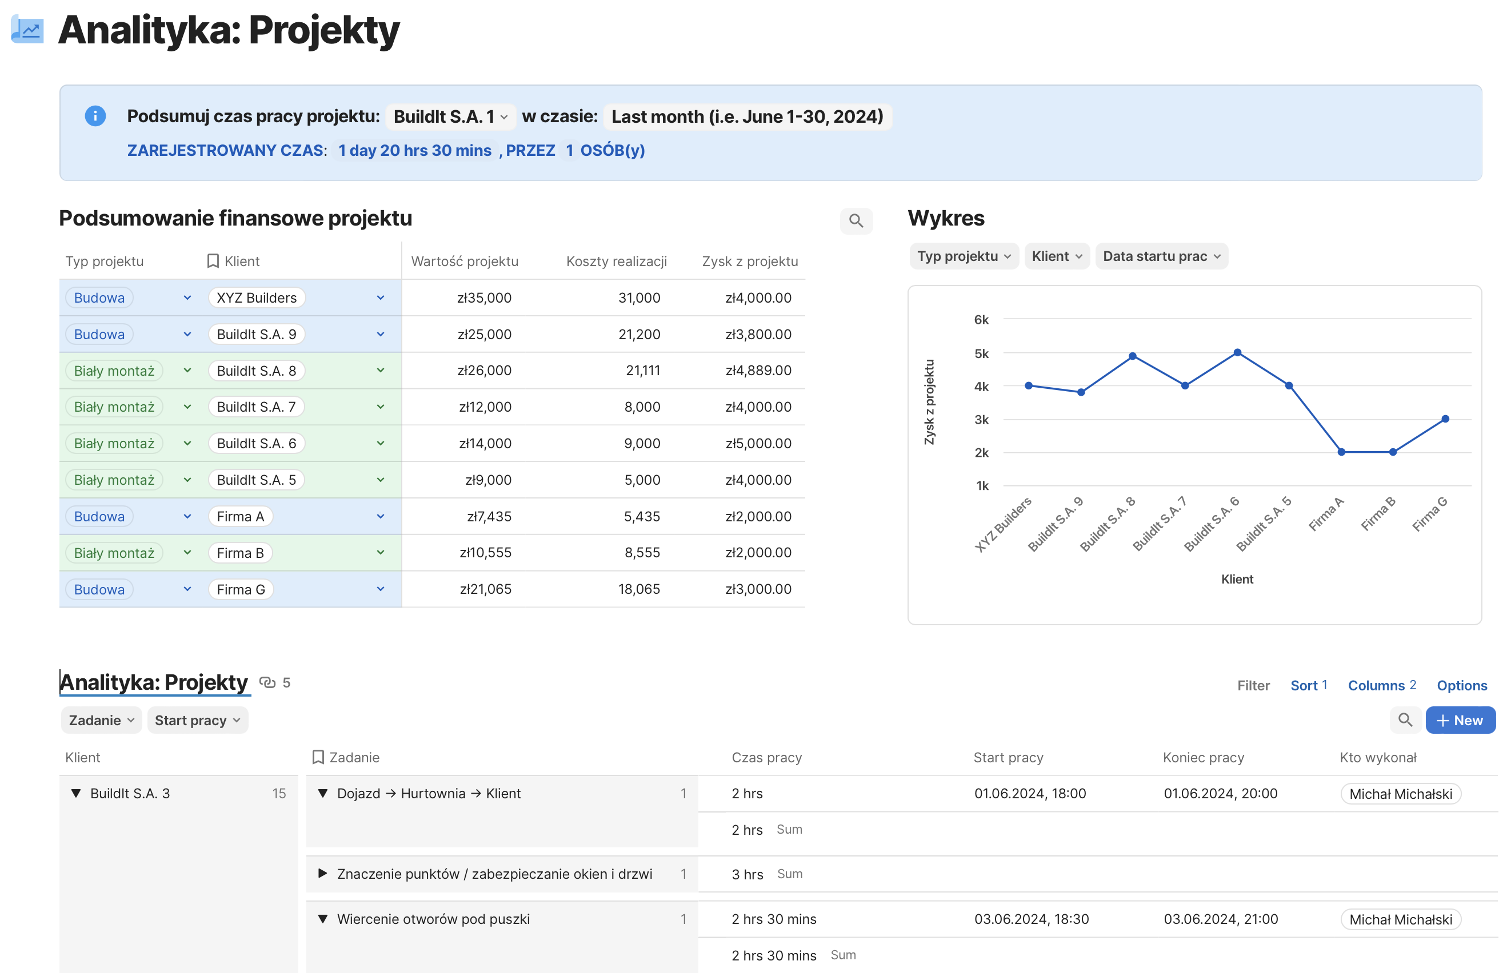Open XYZ Builders client dropdown arrow
This screenshot has height=973, width=1503.
click(381, 298)
